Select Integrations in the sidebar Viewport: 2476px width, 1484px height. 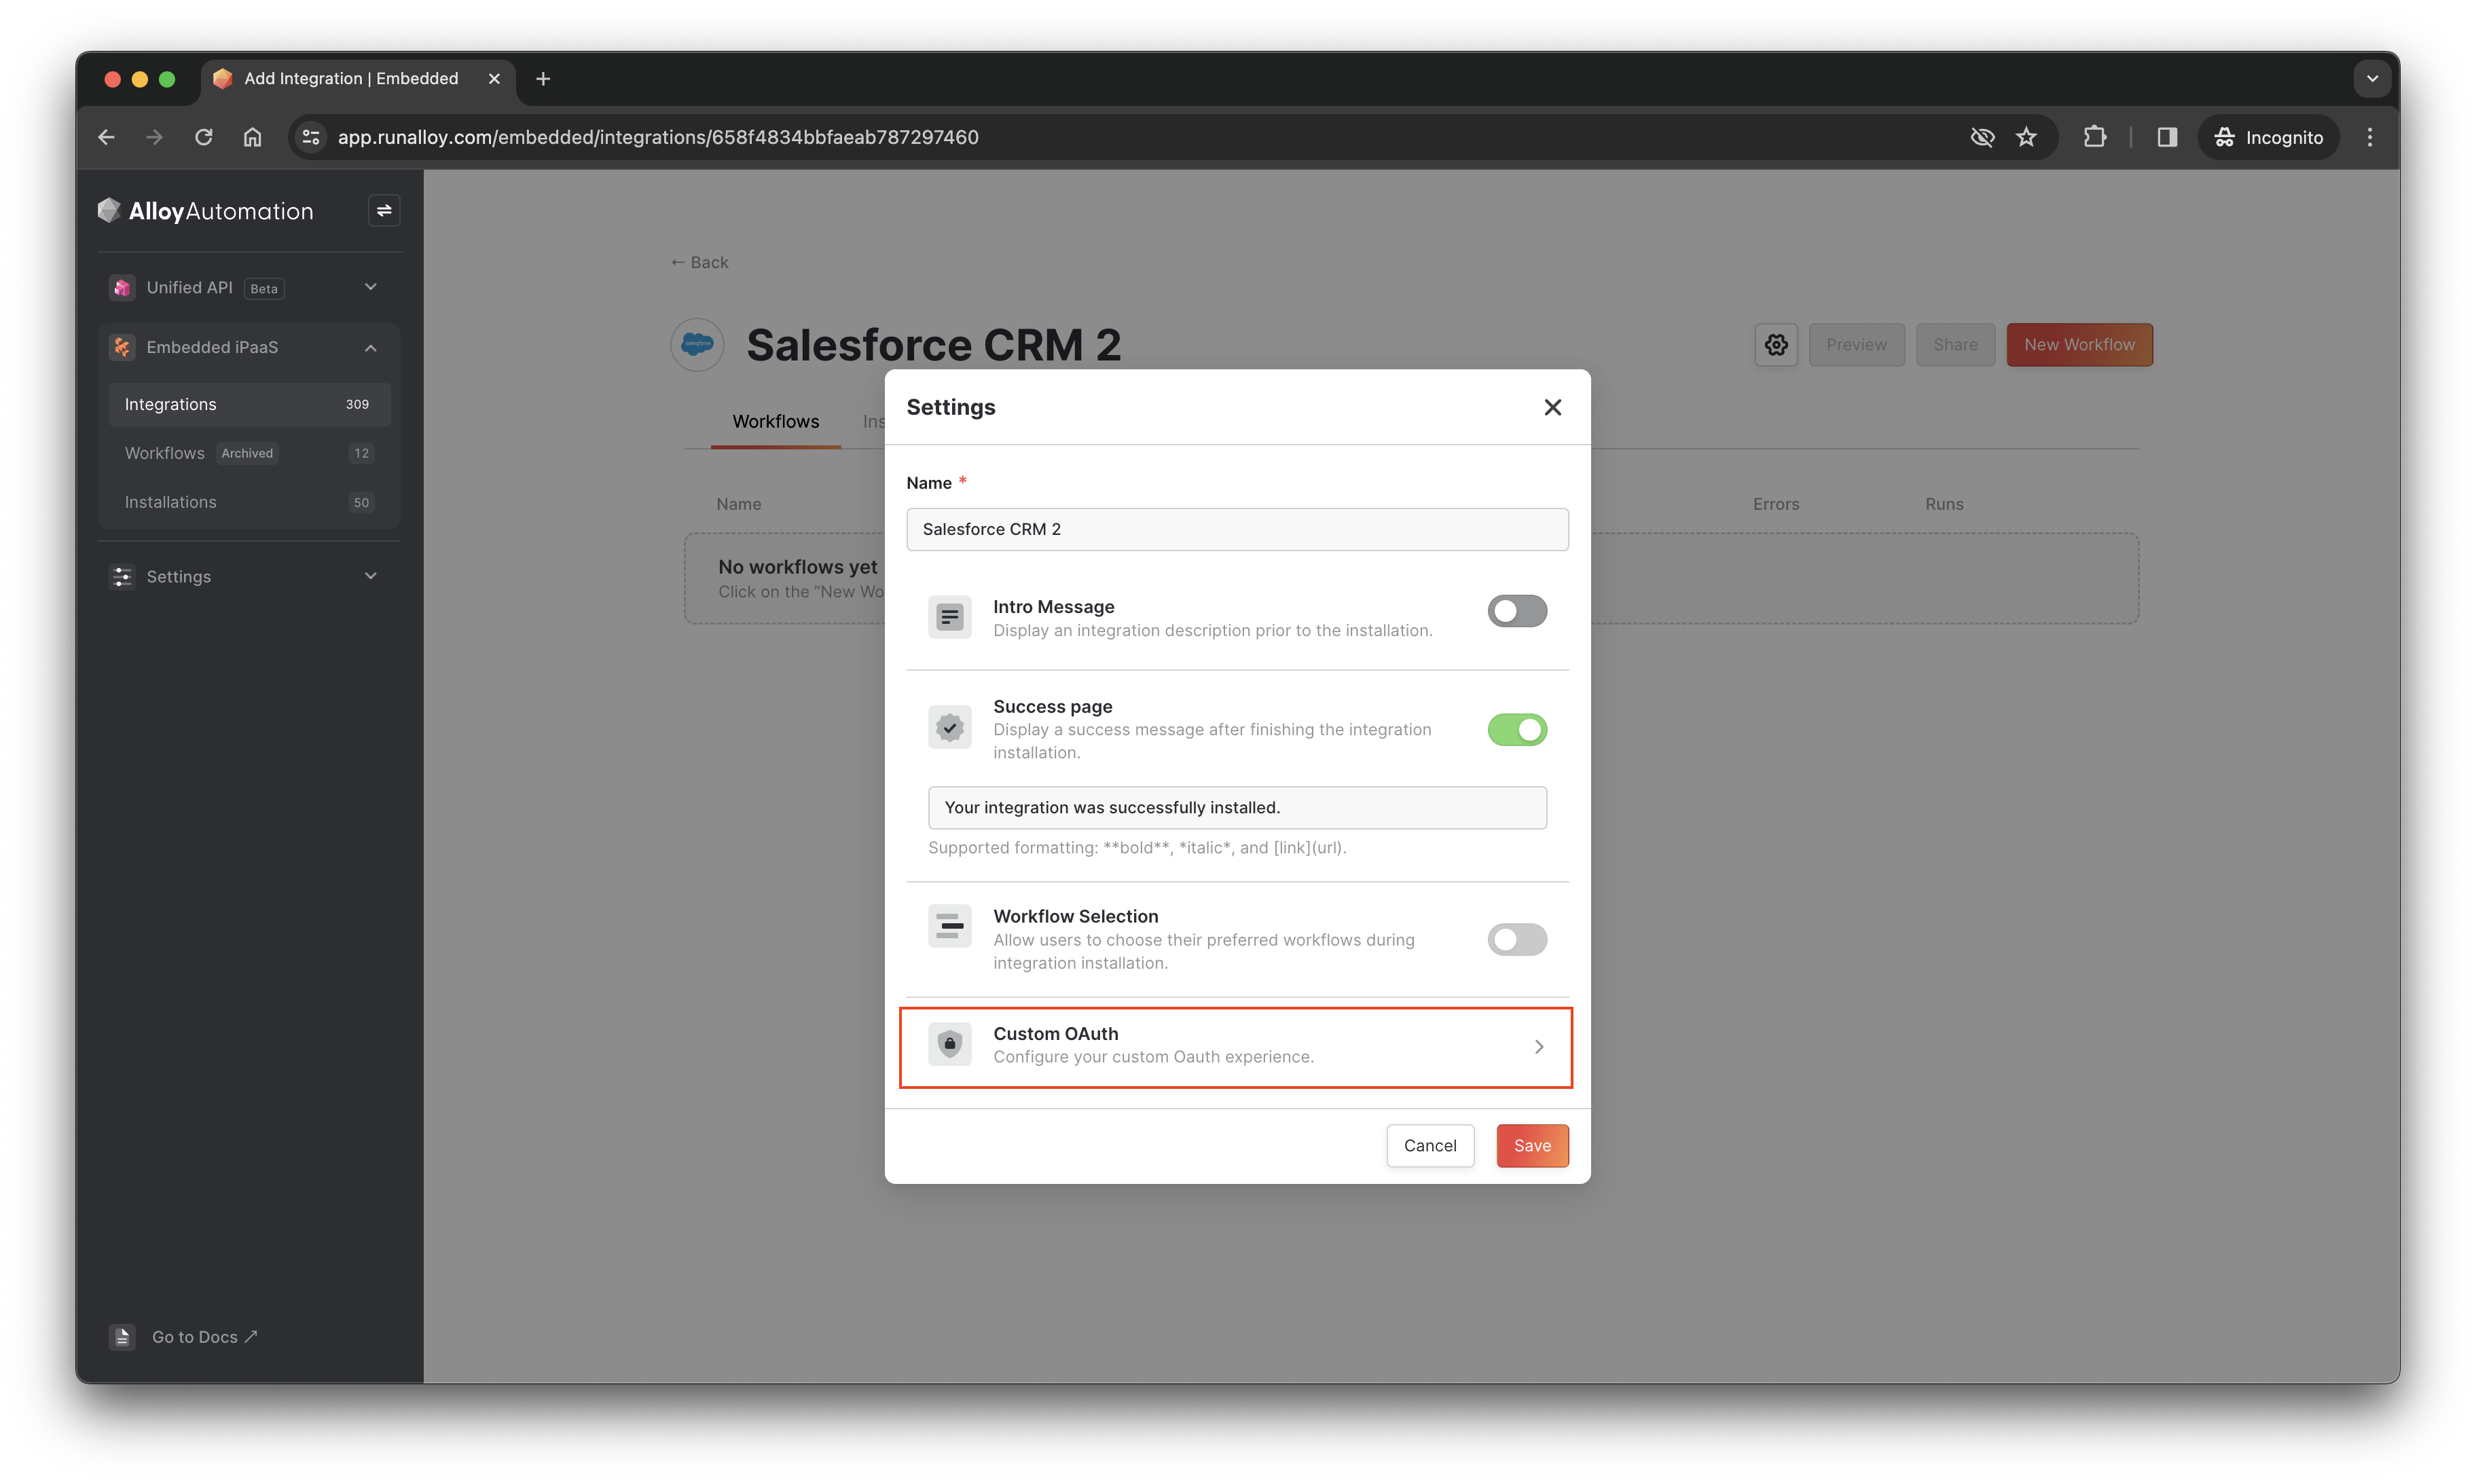point(249,404)
